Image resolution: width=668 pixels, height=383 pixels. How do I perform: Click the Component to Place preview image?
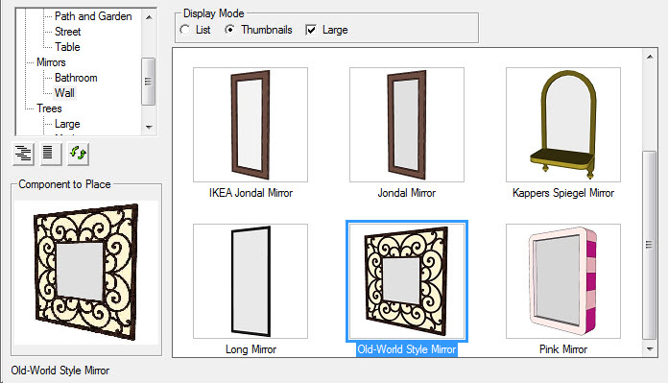(x=86, y=273)
